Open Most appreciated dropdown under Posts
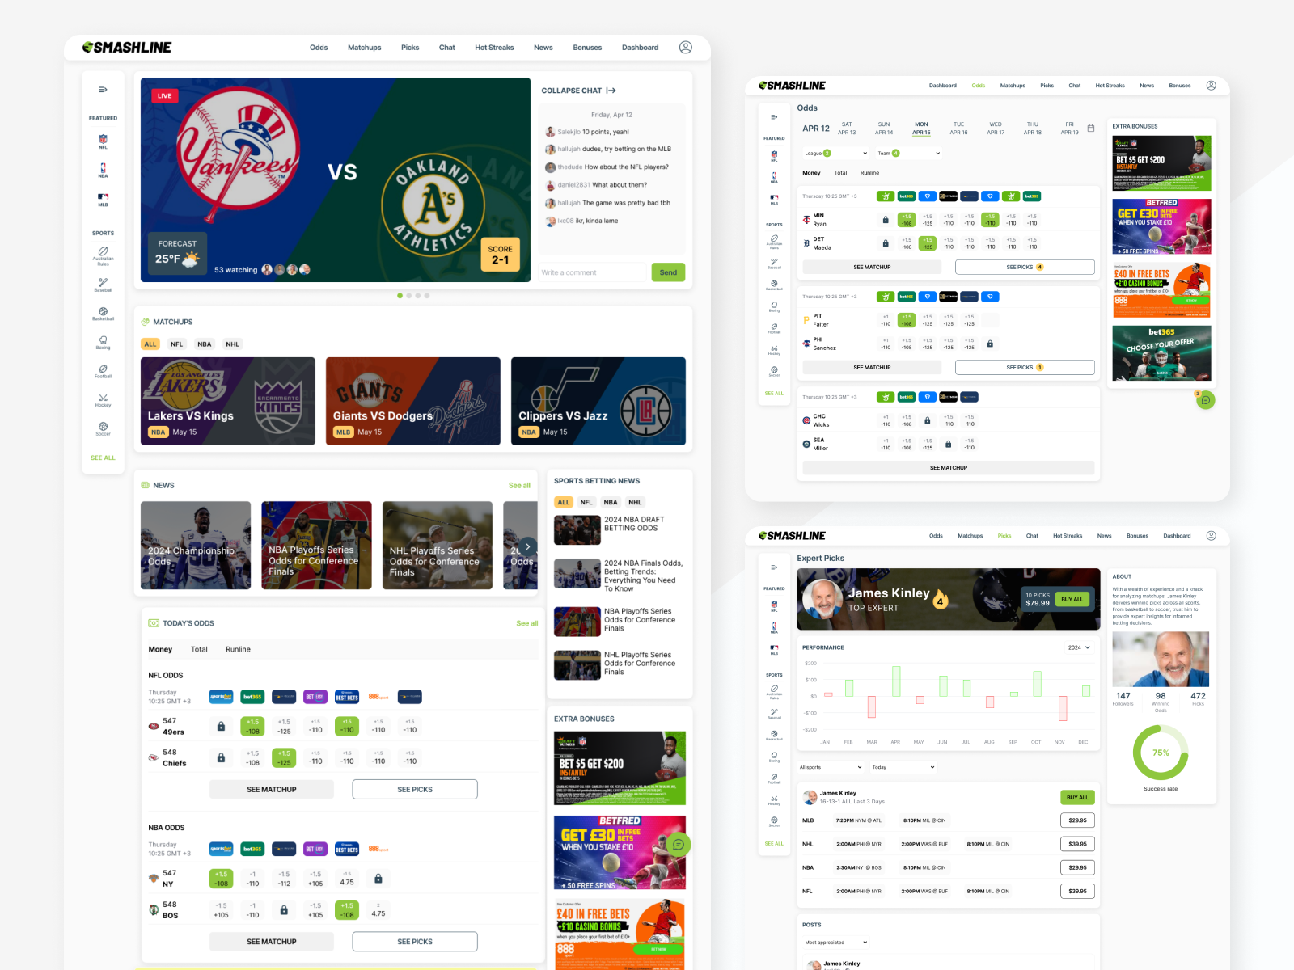This screenshot has width=1294, height=970. pos(836,943)
